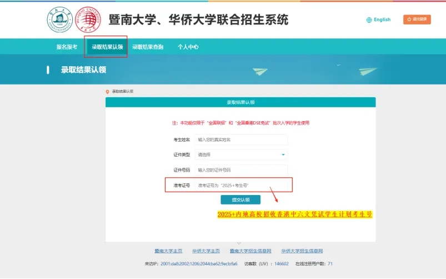Click the 考生姓名 name input field
The width and height of the screenshot is (446, 279).
pos(241,139)
